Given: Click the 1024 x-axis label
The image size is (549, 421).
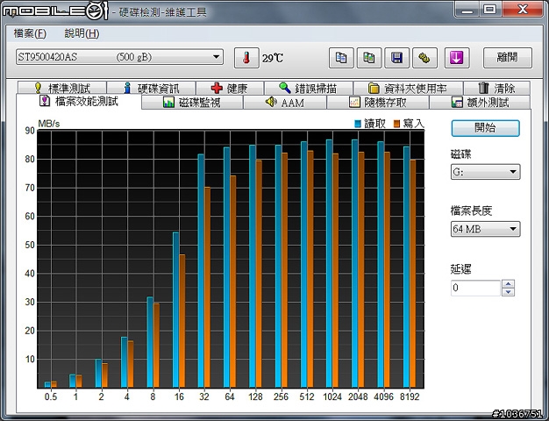Looking at the screenshot, I should (332, 396).
